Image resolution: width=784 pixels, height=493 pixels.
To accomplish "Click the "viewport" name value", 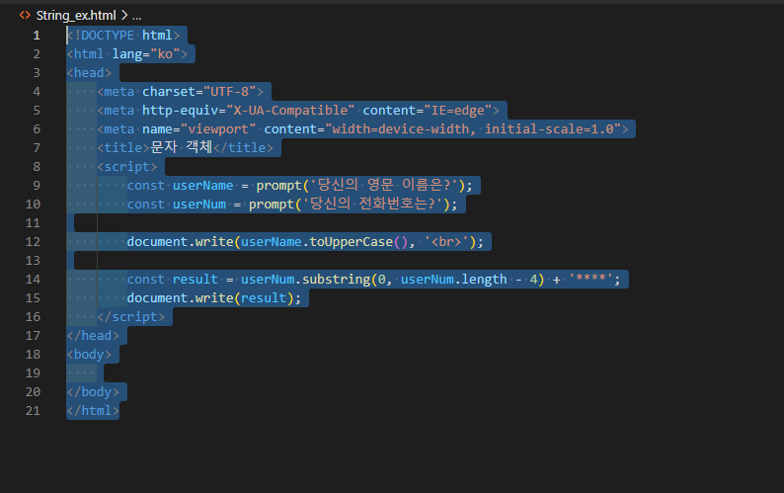I will 218,129.
